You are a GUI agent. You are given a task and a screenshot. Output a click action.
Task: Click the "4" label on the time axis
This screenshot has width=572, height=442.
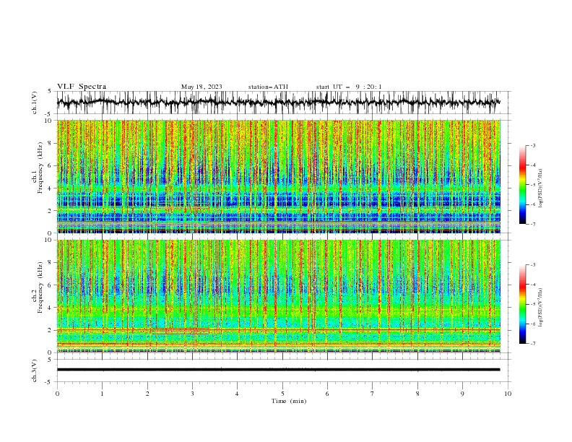pos(238,394)
